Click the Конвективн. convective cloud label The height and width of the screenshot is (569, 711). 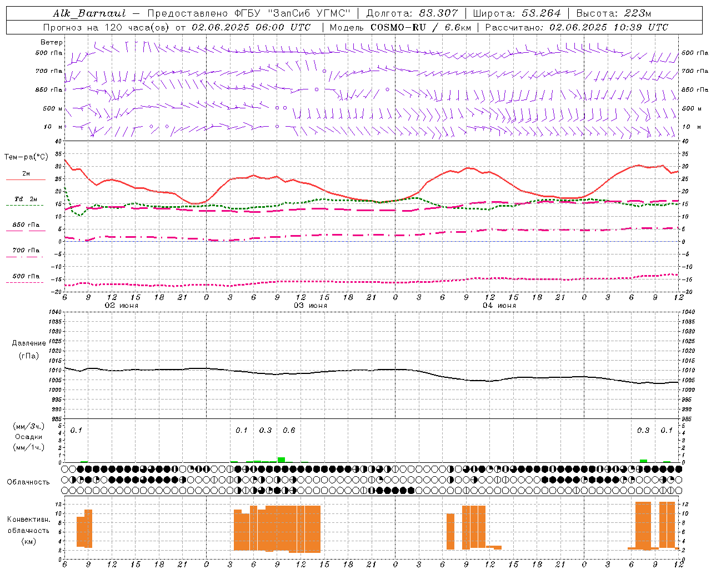coord(29,520)
